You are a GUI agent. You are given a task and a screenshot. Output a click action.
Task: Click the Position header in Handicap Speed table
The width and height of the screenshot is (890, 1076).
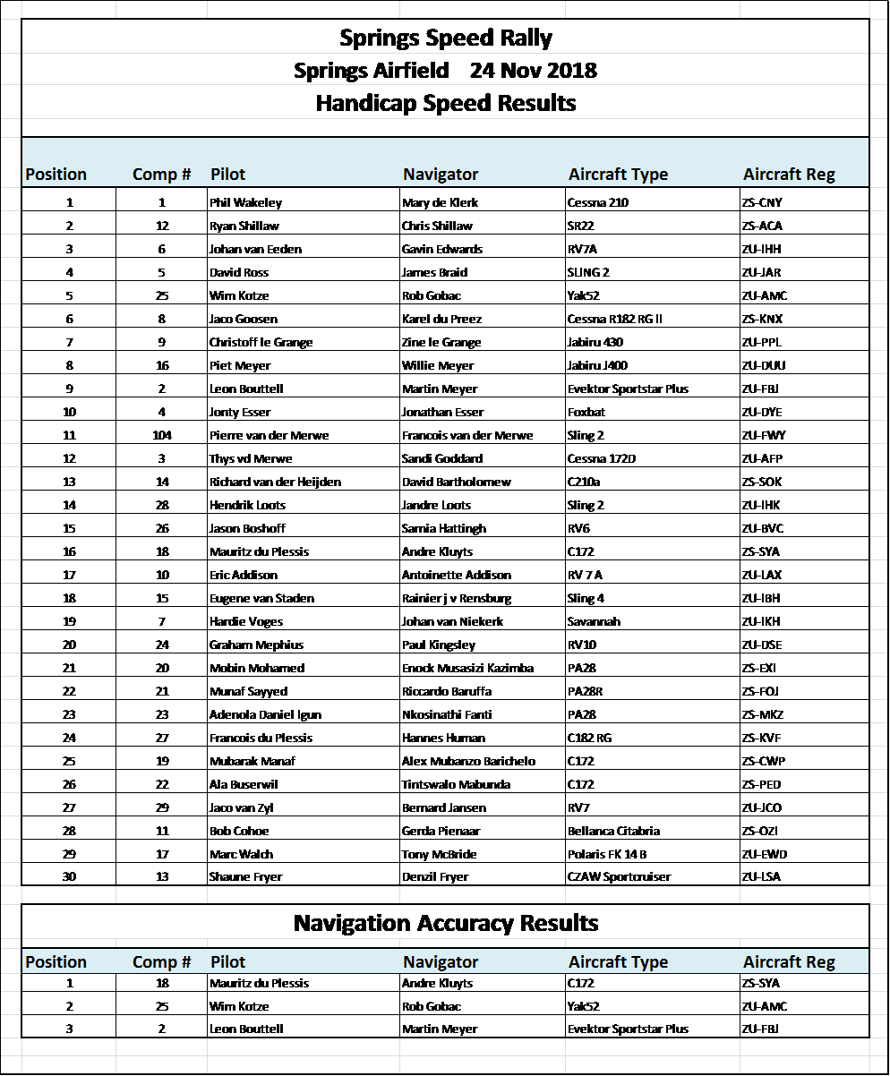[x=56, y=175]
